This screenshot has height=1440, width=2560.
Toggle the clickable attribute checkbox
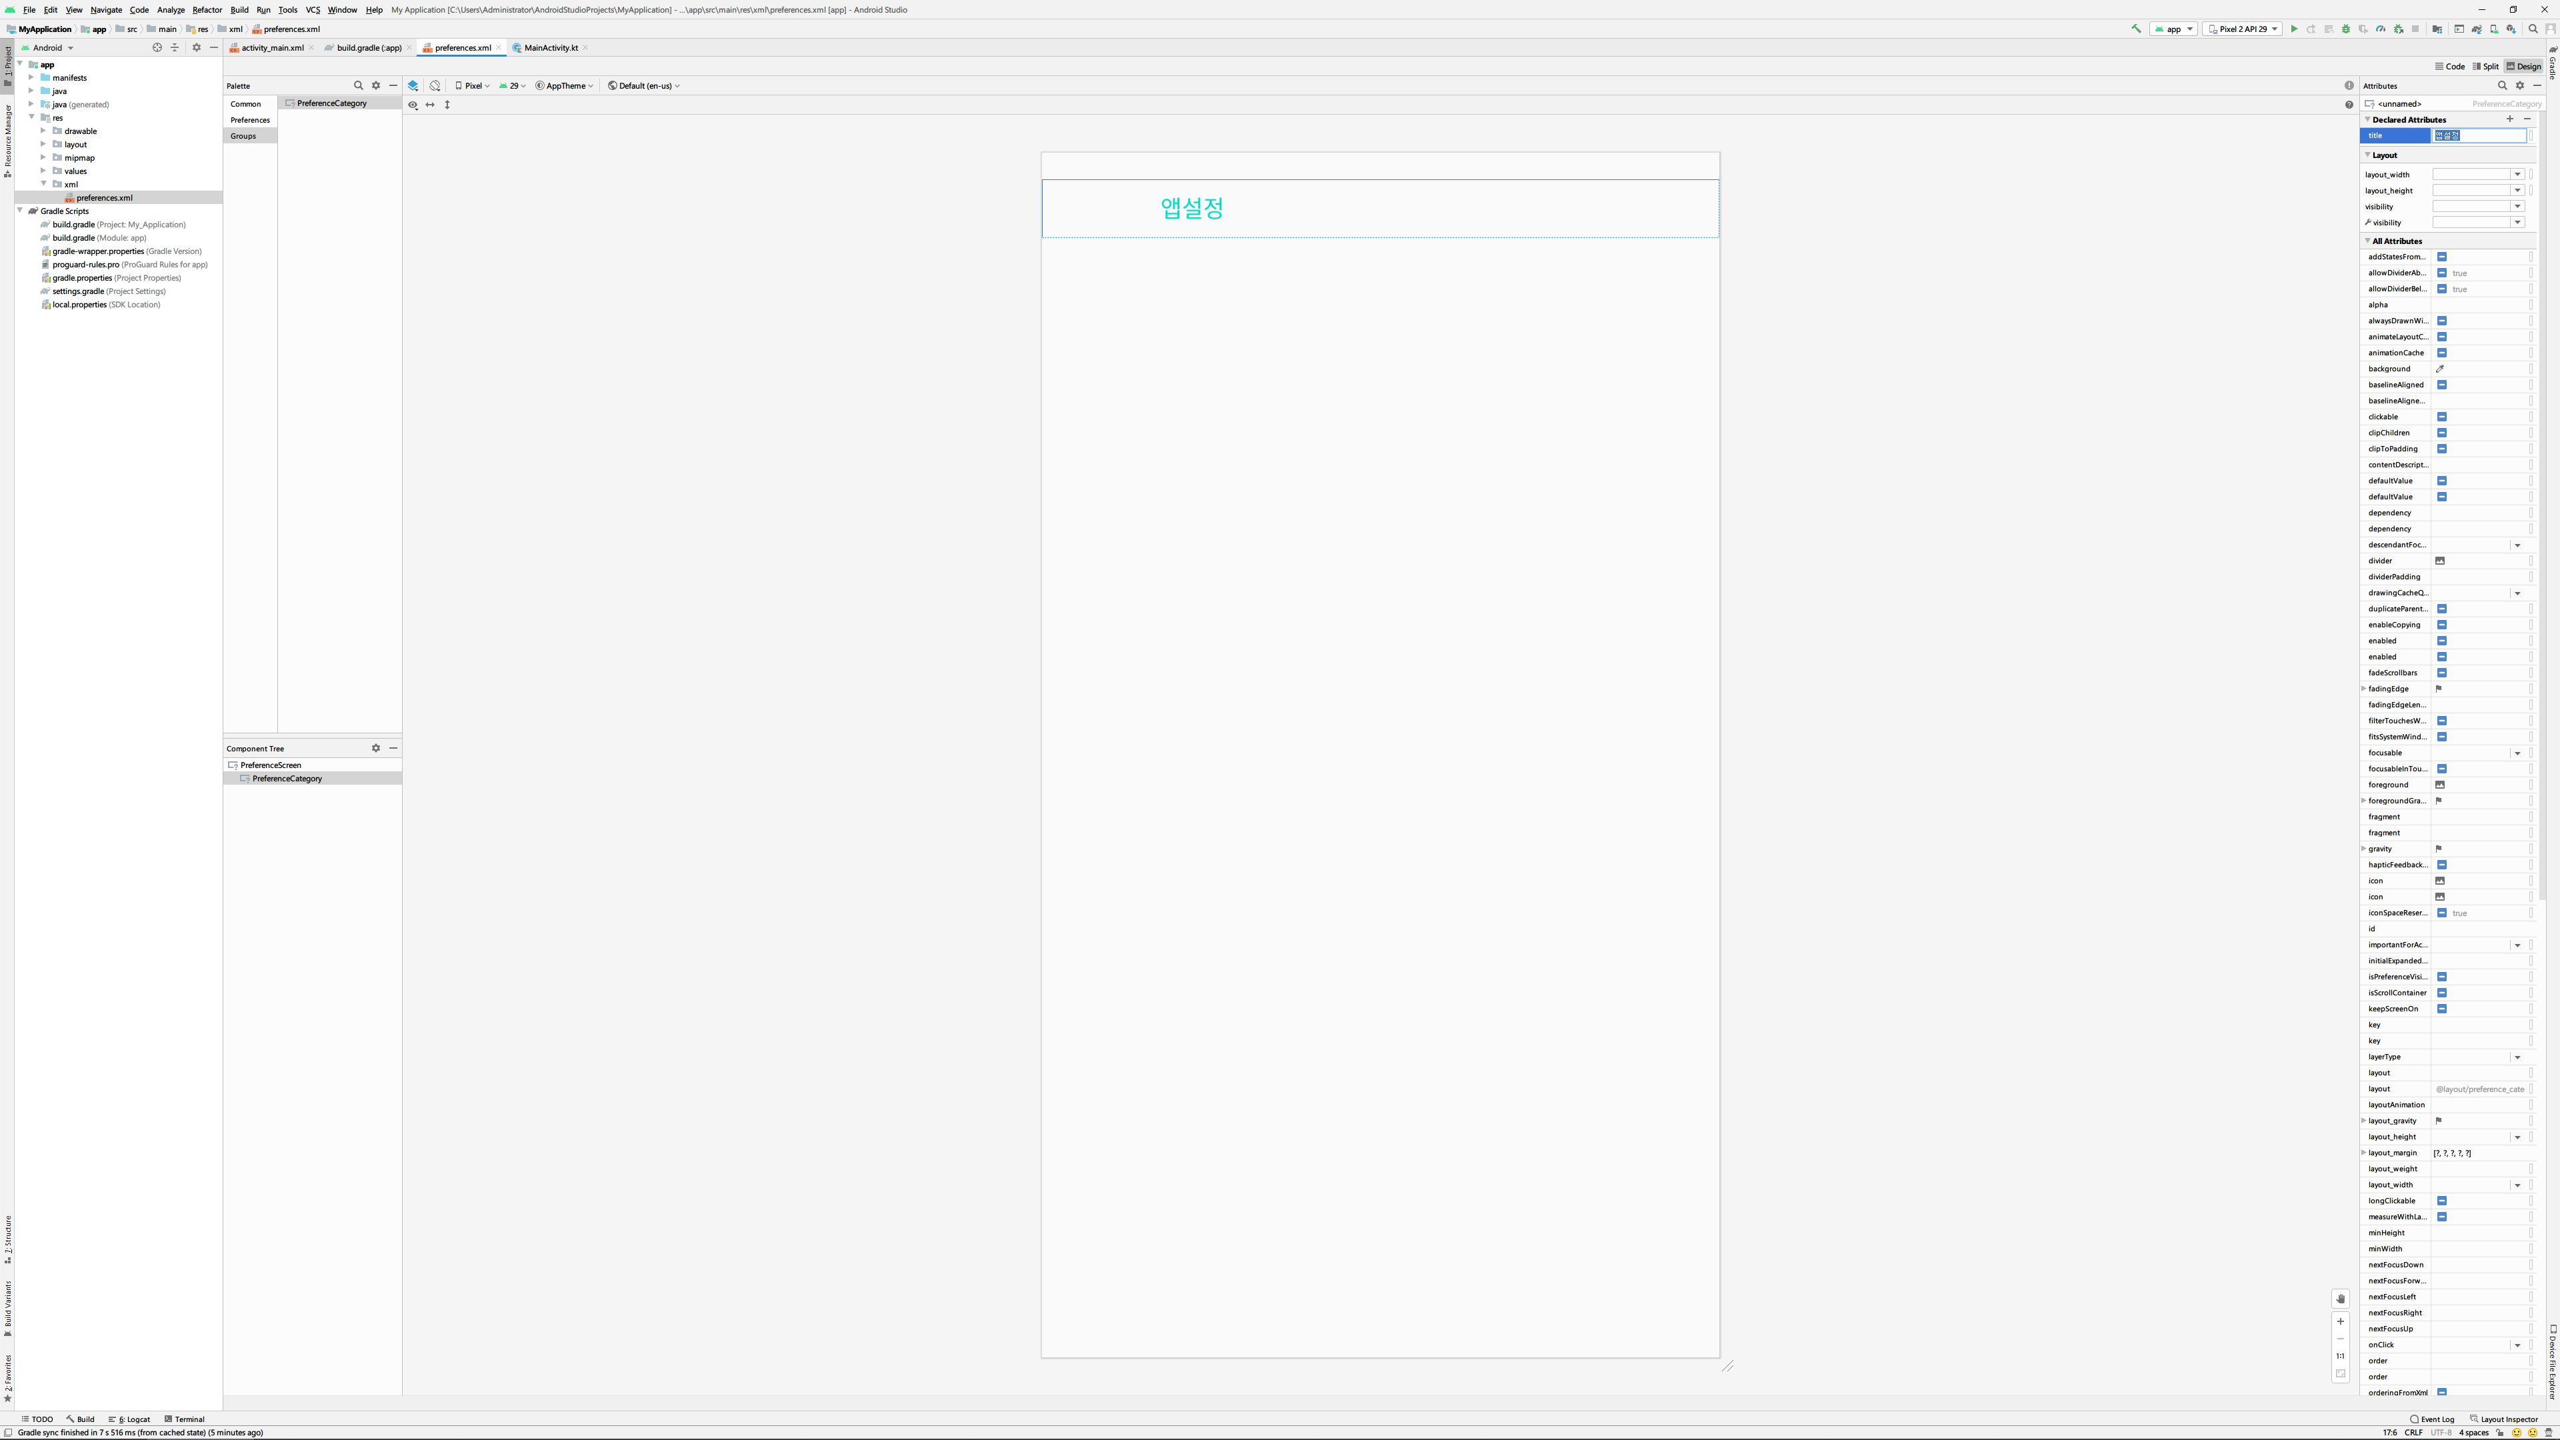coord(2442,417)
